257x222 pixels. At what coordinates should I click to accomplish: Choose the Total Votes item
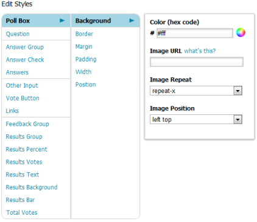point(22,212)
